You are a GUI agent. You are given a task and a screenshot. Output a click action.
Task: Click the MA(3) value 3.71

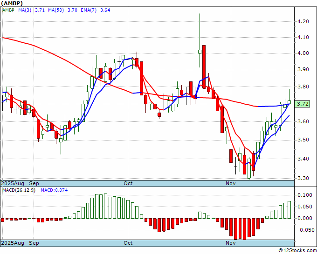(x=40, y=10)
